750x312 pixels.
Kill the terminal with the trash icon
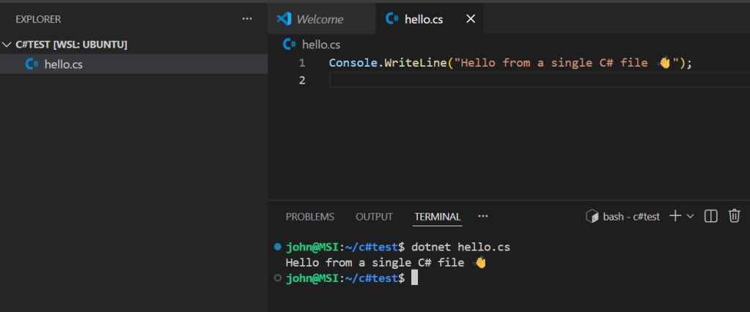[x=734, y=216]
